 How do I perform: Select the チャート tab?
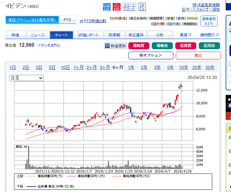point(61,35)
